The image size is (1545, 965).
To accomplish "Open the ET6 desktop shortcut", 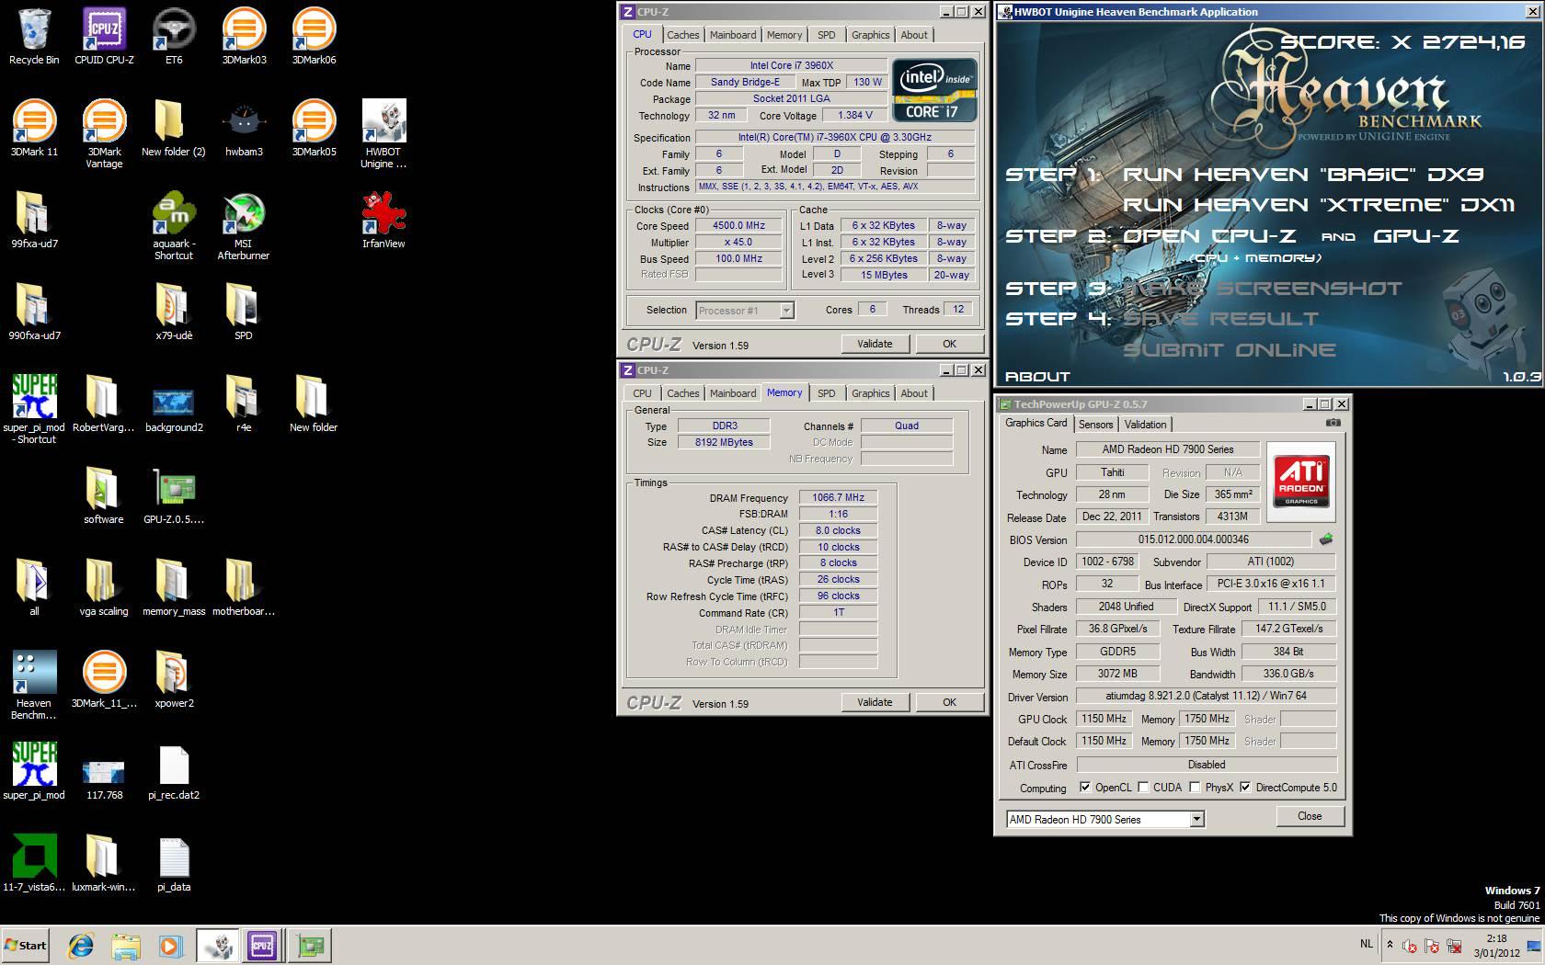I will pyautogui.click(x=174, y=37).
